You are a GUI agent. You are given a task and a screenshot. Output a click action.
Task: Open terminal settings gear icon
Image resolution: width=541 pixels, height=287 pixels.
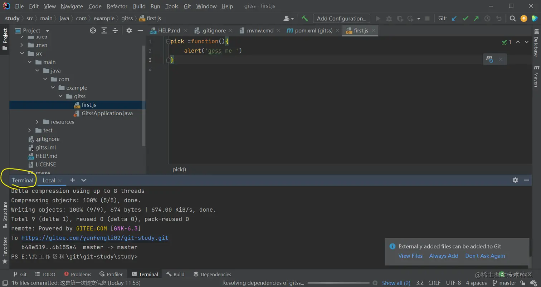coord(515,180)
